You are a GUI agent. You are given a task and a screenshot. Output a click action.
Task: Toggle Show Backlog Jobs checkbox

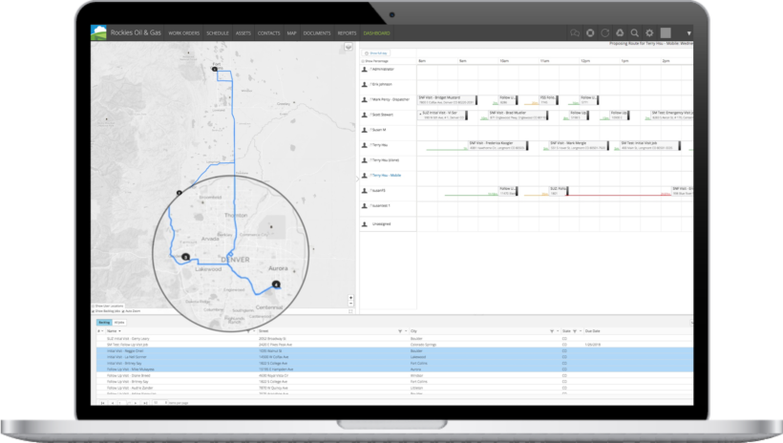[93, 311]
